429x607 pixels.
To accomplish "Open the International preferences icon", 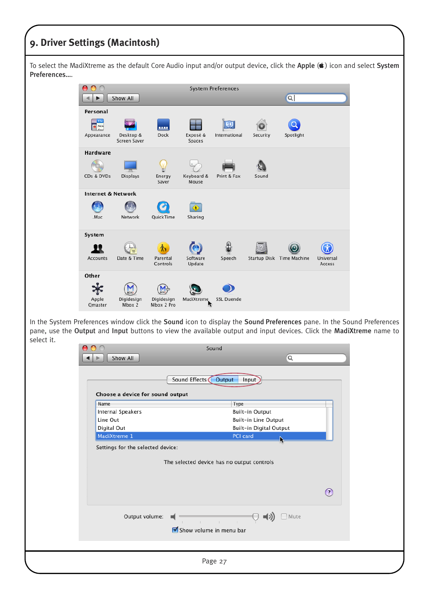I will (228, 125).
